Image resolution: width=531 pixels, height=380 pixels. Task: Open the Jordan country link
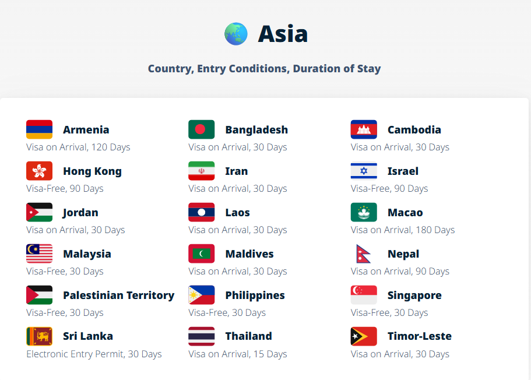pyautogui.click(x=80, y=213)
